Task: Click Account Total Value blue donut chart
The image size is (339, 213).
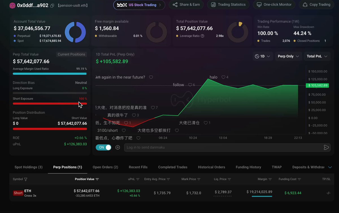Action: pos(75,32)
